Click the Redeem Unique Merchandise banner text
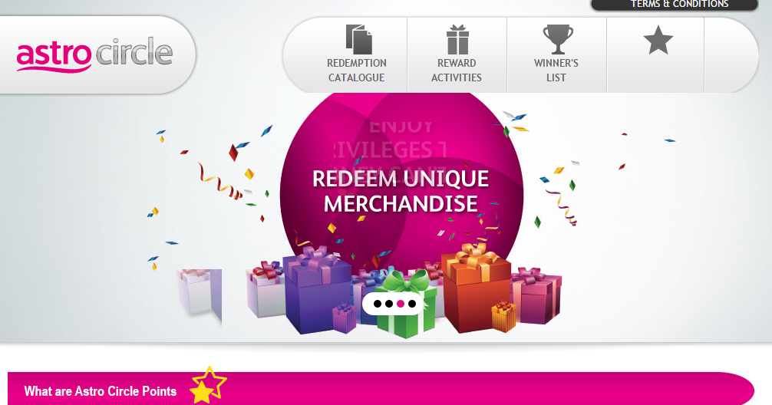Viewport: 772px width, 405px height. click(x=401, y=191)
